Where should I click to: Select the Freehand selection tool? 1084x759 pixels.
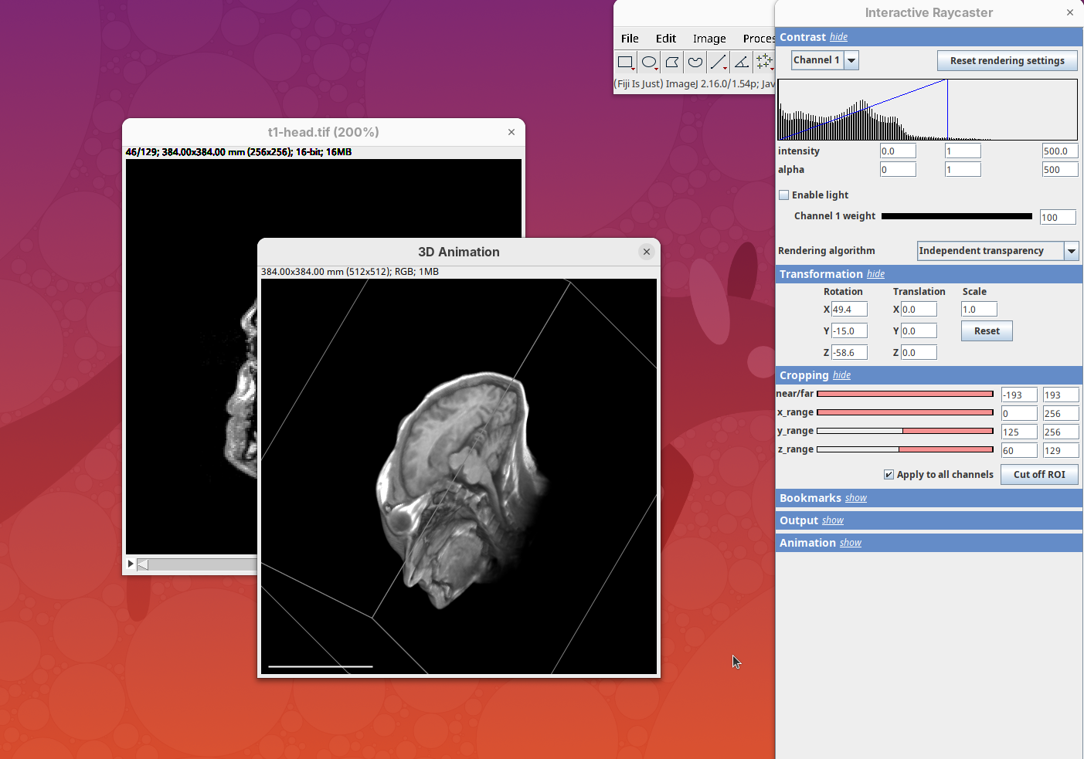point(695,62)
